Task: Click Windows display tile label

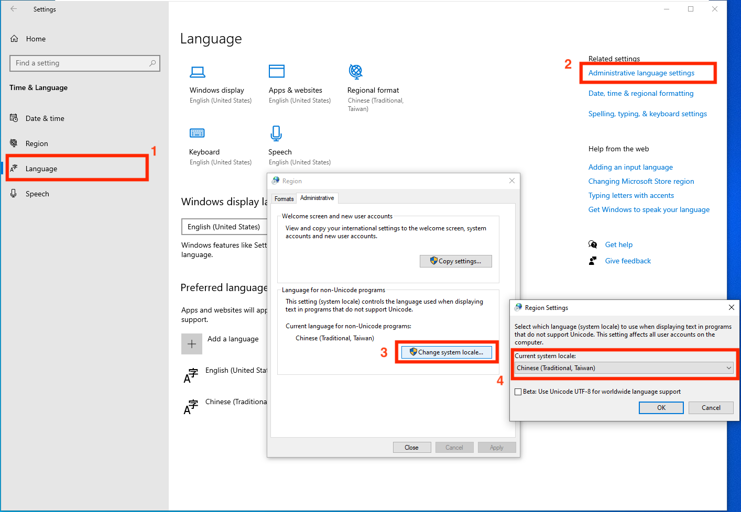Action: [x=217, y=90]
